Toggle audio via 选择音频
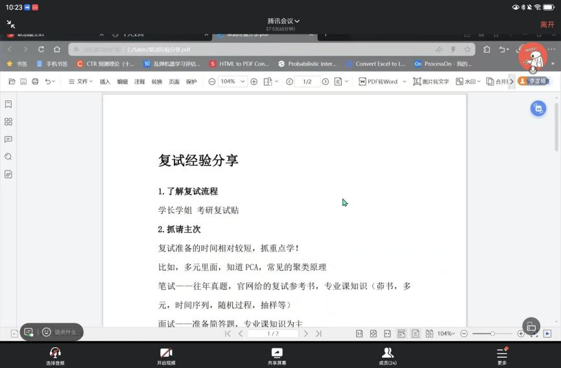561x368 pixels. click(55, 355)
